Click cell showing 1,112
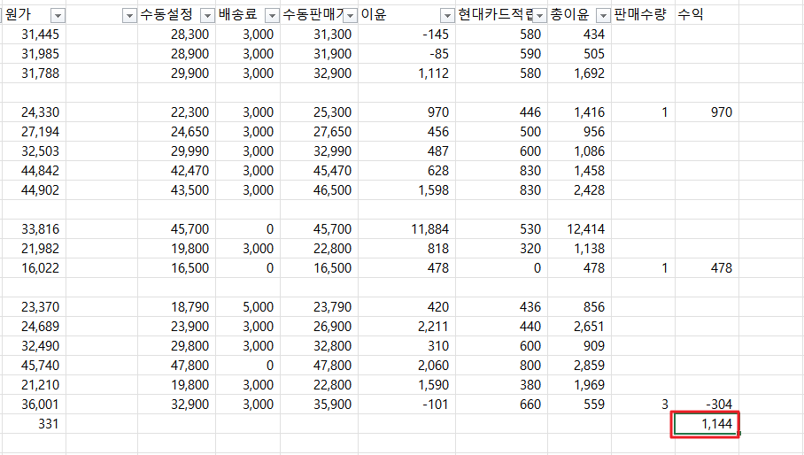The image size is (804, 455). [406, 73]
